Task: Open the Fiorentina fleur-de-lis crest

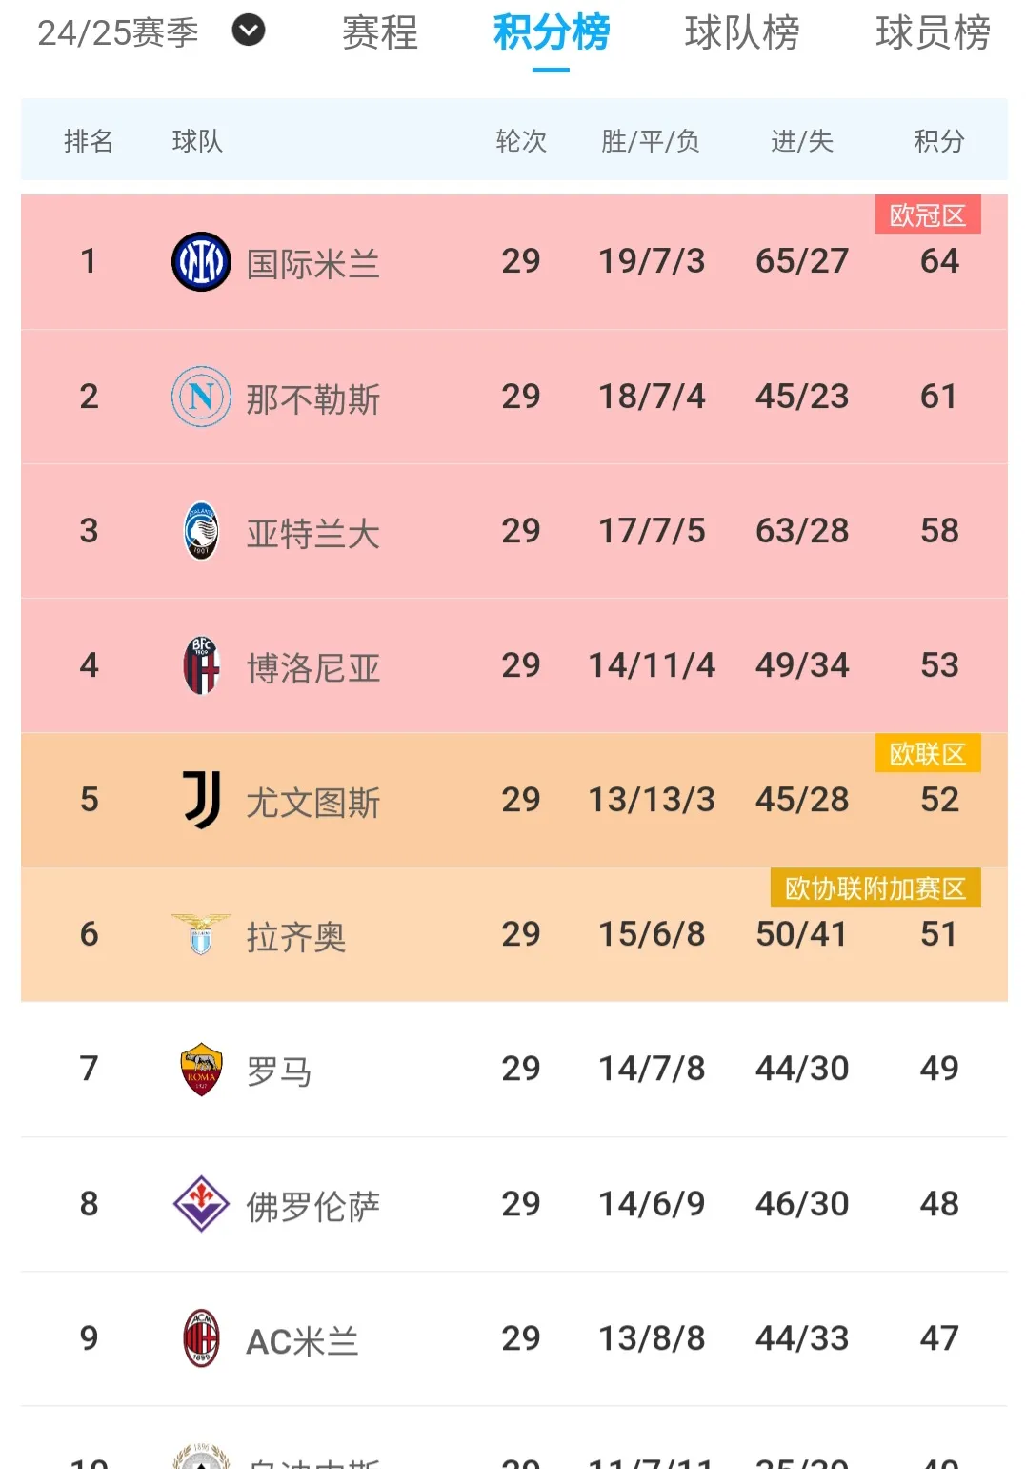Action: coord(200,1203)
